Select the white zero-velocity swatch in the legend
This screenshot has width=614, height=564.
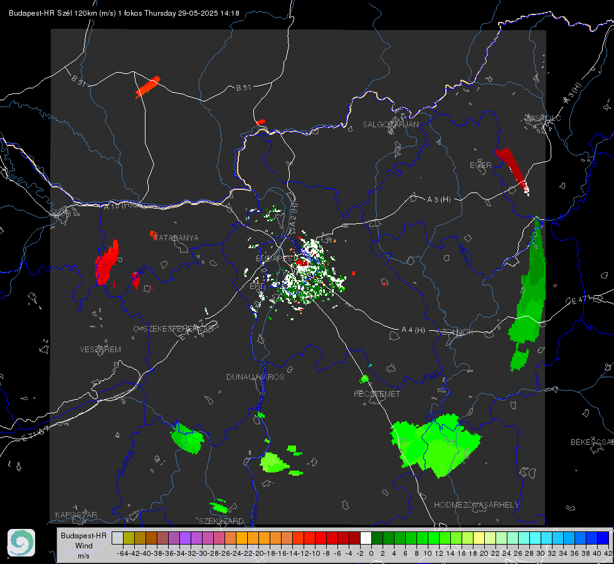[366, 538]
